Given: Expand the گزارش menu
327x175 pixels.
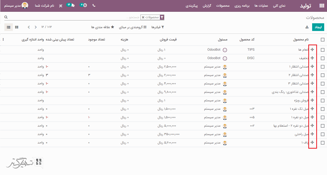Looking at the screenshot, I should (207, 6).
